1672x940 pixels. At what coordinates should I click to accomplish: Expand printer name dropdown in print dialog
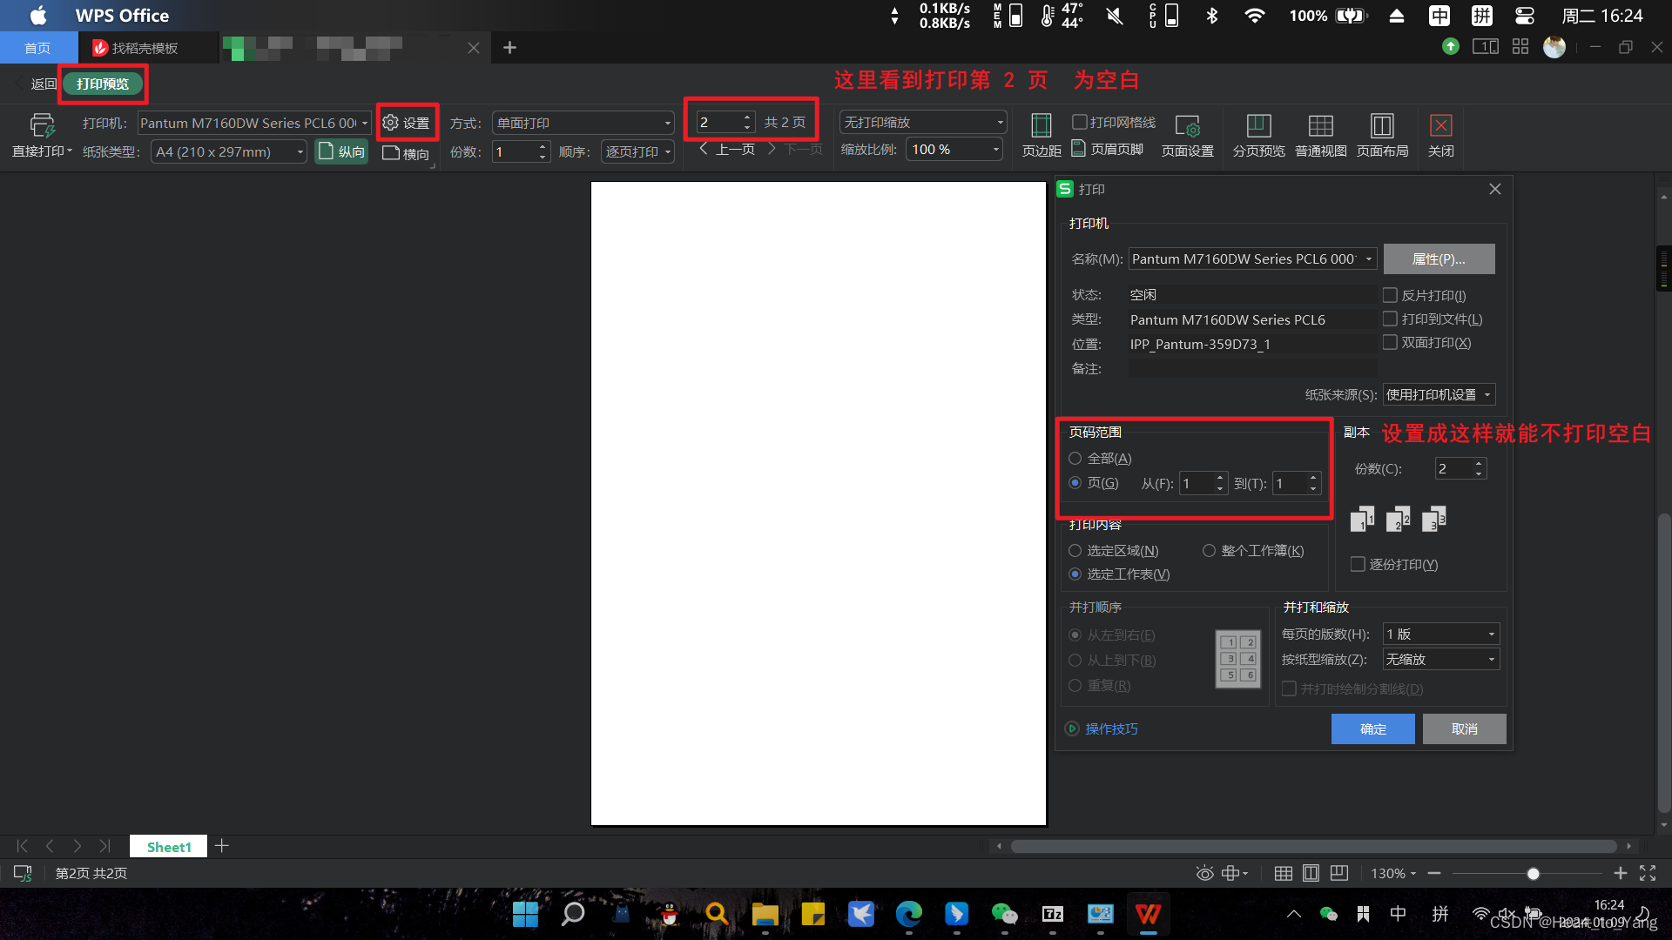coord(1369,258)
